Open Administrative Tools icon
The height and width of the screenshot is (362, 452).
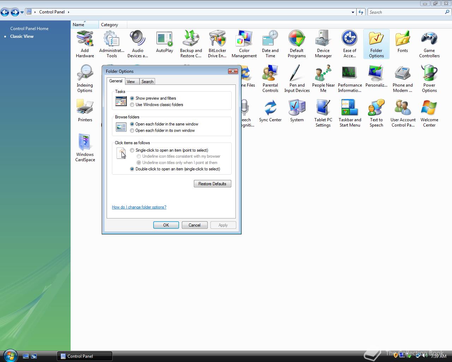coord(112,44)
